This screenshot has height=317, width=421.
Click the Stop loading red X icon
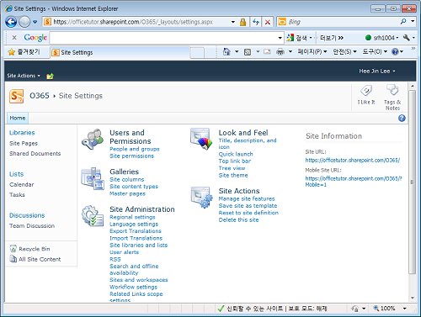click(x=268, y=22)
